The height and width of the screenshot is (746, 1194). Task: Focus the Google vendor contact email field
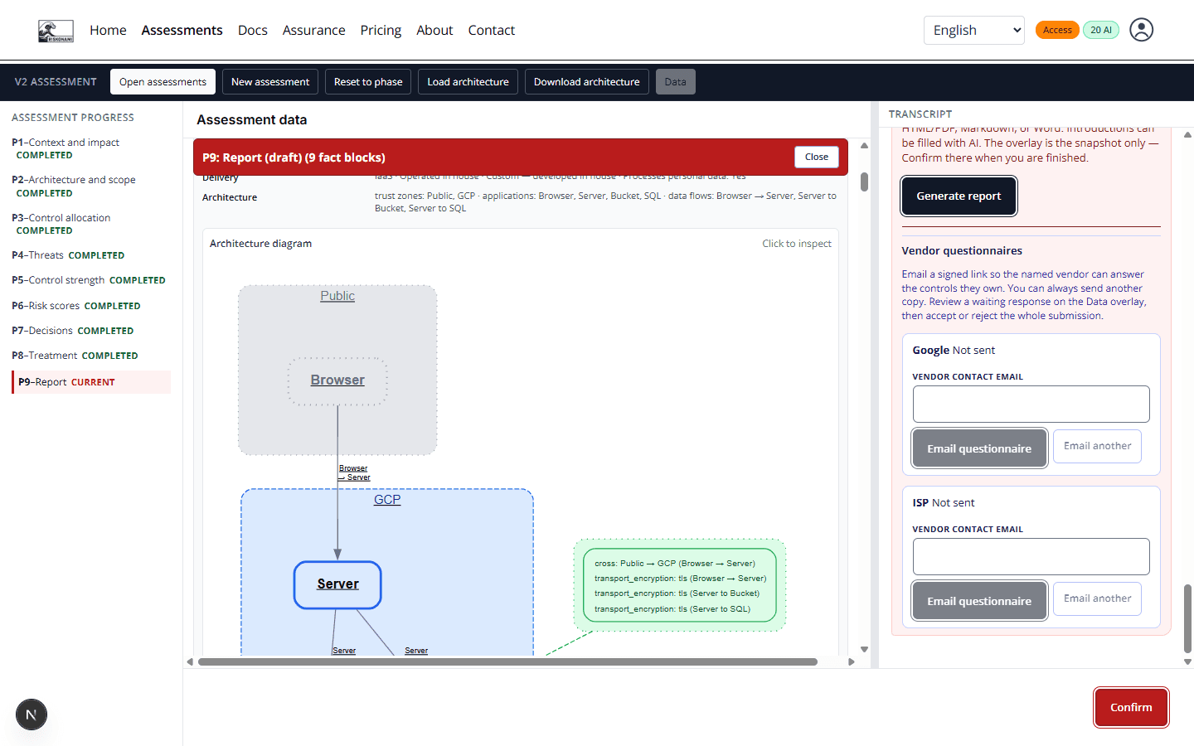pyautogui.click(x=1031, y=404)
